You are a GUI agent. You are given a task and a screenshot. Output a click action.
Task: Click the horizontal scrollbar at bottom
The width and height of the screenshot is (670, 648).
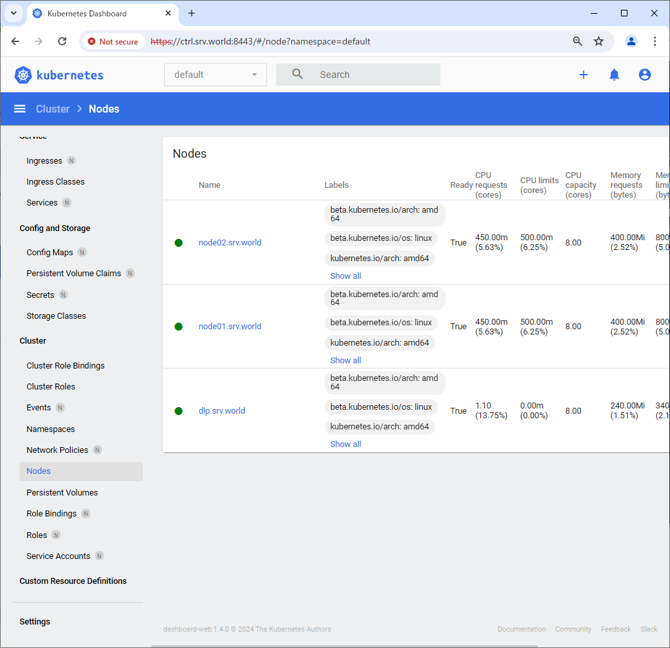pos(344,646)
